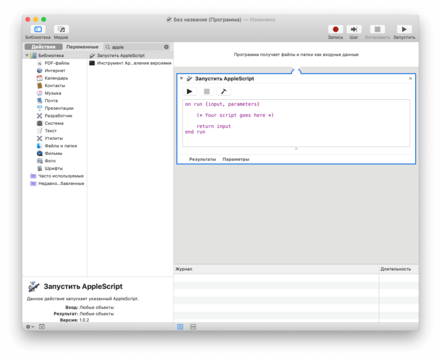Select Контакты category
The height and width of the screenshot is (360, 441).
[x=55, y=86]
